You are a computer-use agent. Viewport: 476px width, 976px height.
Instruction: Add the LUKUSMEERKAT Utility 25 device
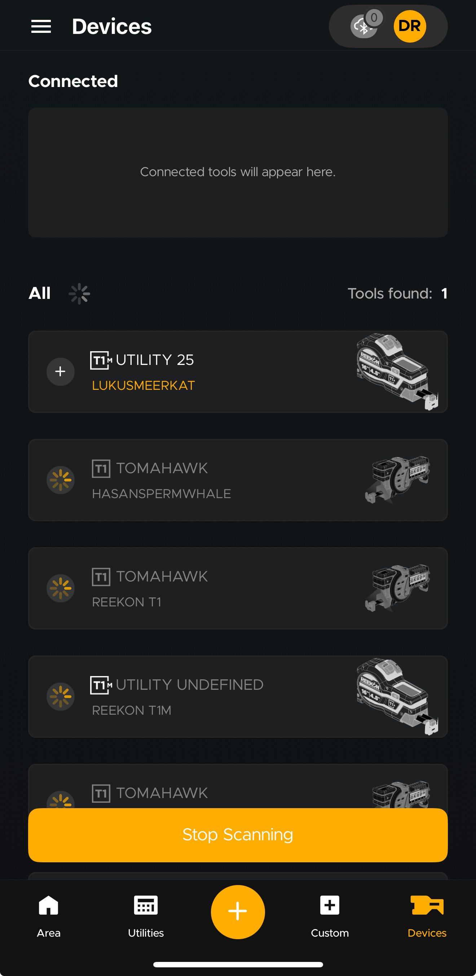tap(61, 372)
